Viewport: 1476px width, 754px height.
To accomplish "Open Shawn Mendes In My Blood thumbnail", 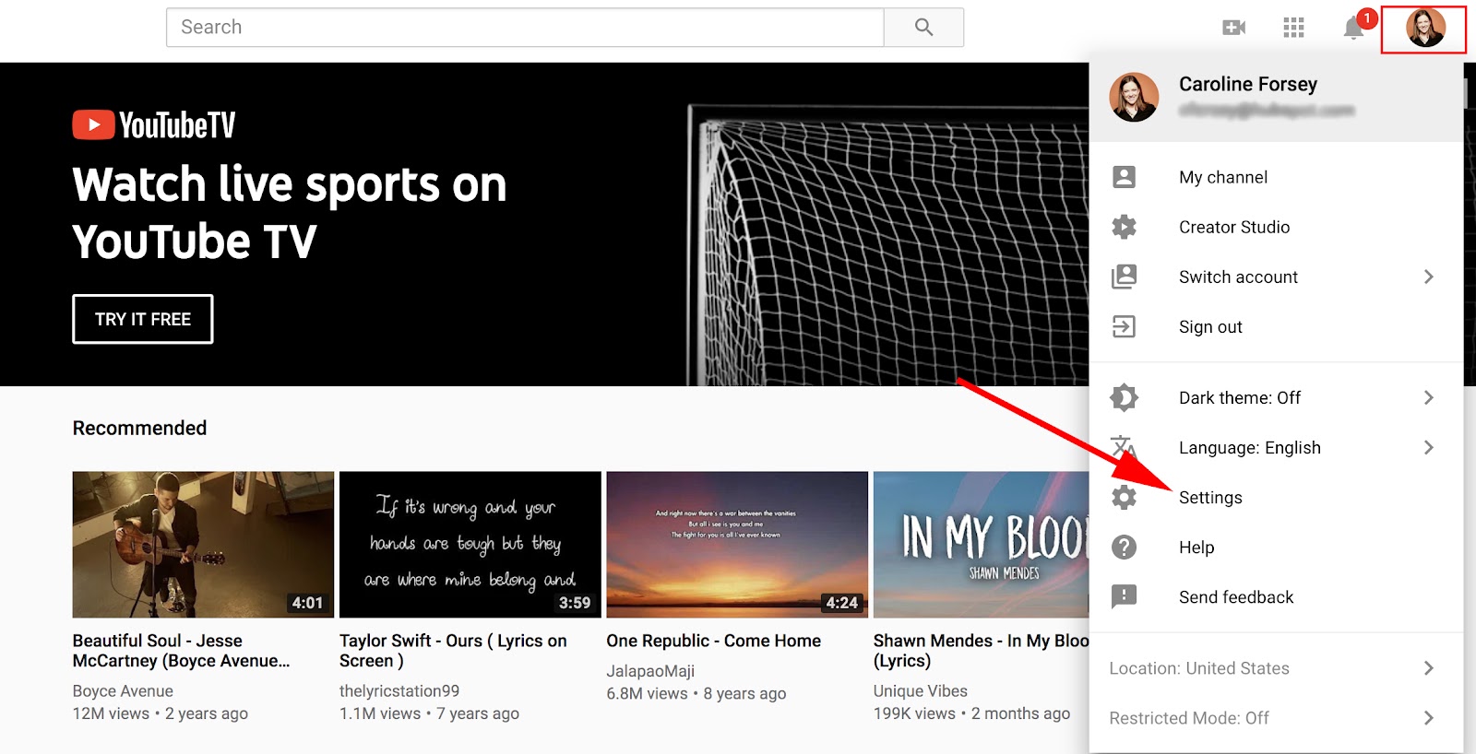I will point(982,545).
